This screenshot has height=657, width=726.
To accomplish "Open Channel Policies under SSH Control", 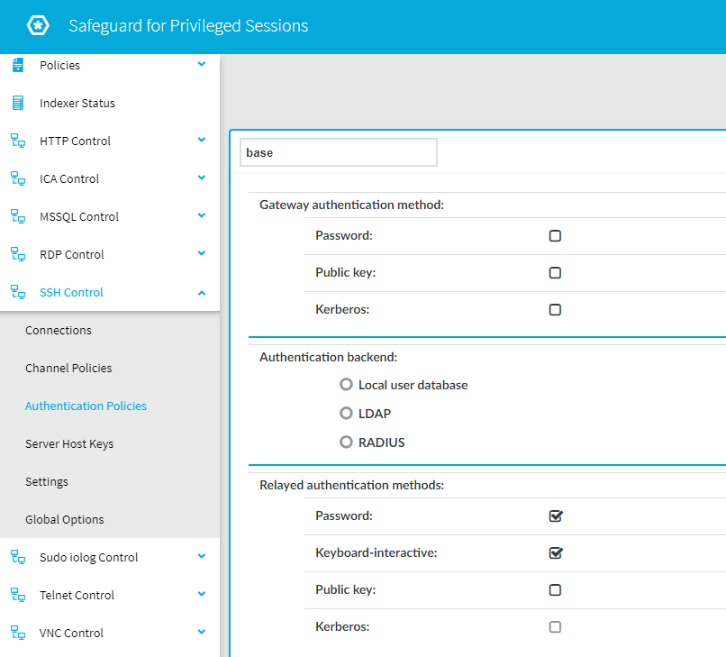I will click(68, 369).
